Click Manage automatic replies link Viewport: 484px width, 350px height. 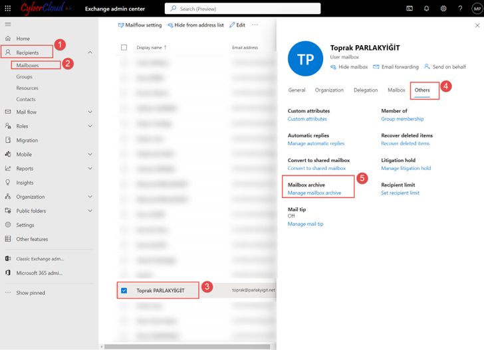click(316, 143)
